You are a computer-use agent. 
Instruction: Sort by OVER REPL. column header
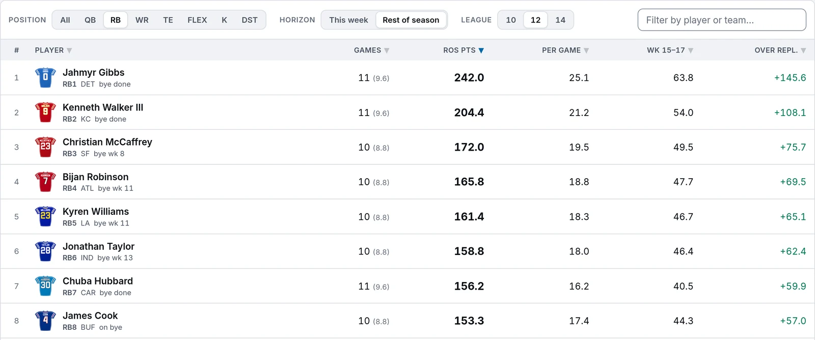[x=780, y=50]
